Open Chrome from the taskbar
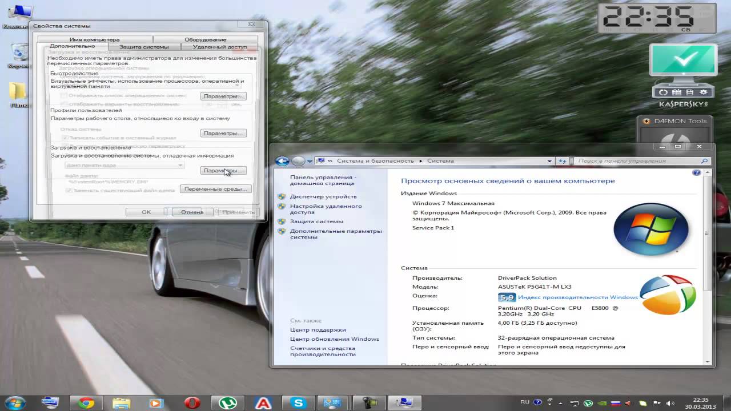Image resolution: width=731 pixels, height=411 pixels. 86,402
